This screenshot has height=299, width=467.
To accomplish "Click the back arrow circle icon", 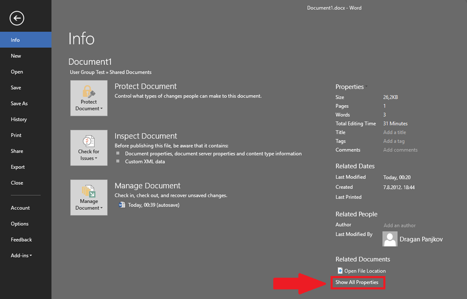I will pyautogui.click(x=17, y=18).
